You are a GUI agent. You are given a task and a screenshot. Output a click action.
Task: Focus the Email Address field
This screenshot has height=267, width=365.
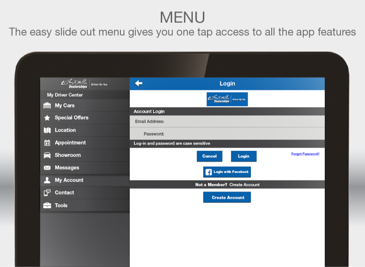click(227, 121)
